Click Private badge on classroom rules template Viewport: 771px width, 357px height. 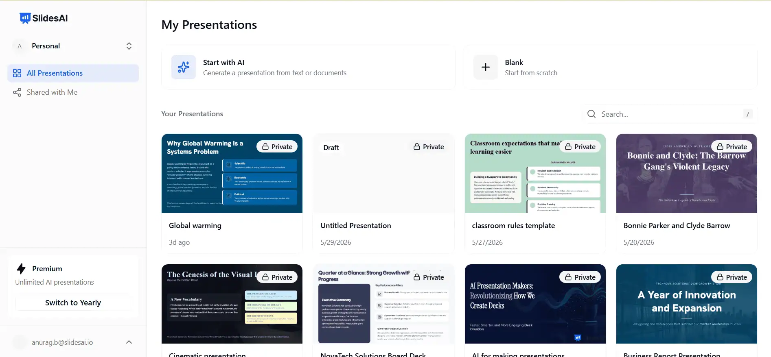pos(580,147)
